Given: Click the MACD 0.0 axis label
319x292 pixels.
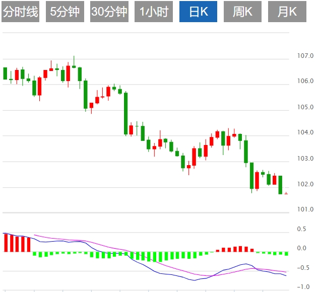Looking at the screenshot, I should pos(301,248).
